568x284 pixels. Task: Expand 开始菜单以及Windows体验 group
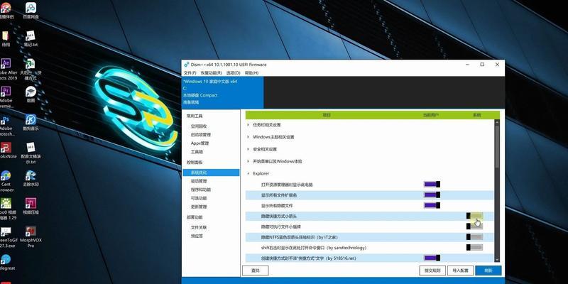(x=248, y=161)
